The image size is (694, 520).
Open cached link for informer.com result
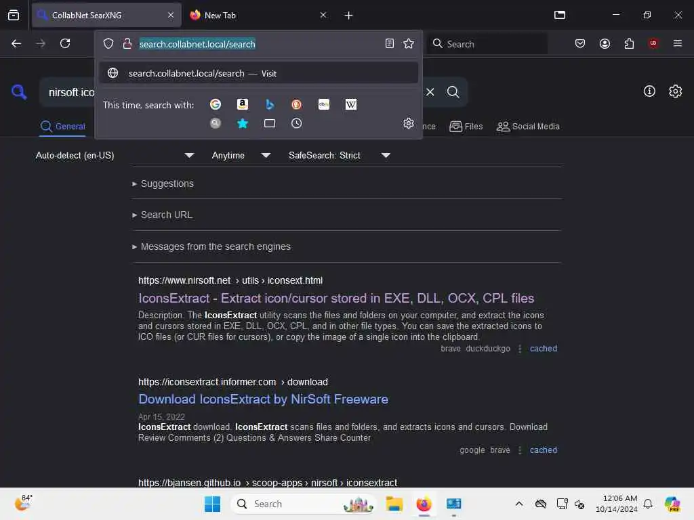(544, 450)
